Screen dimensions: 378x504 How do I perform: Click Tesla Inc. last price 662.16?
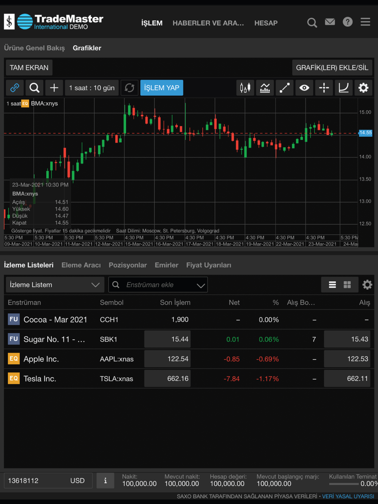[x=167, y=379]
